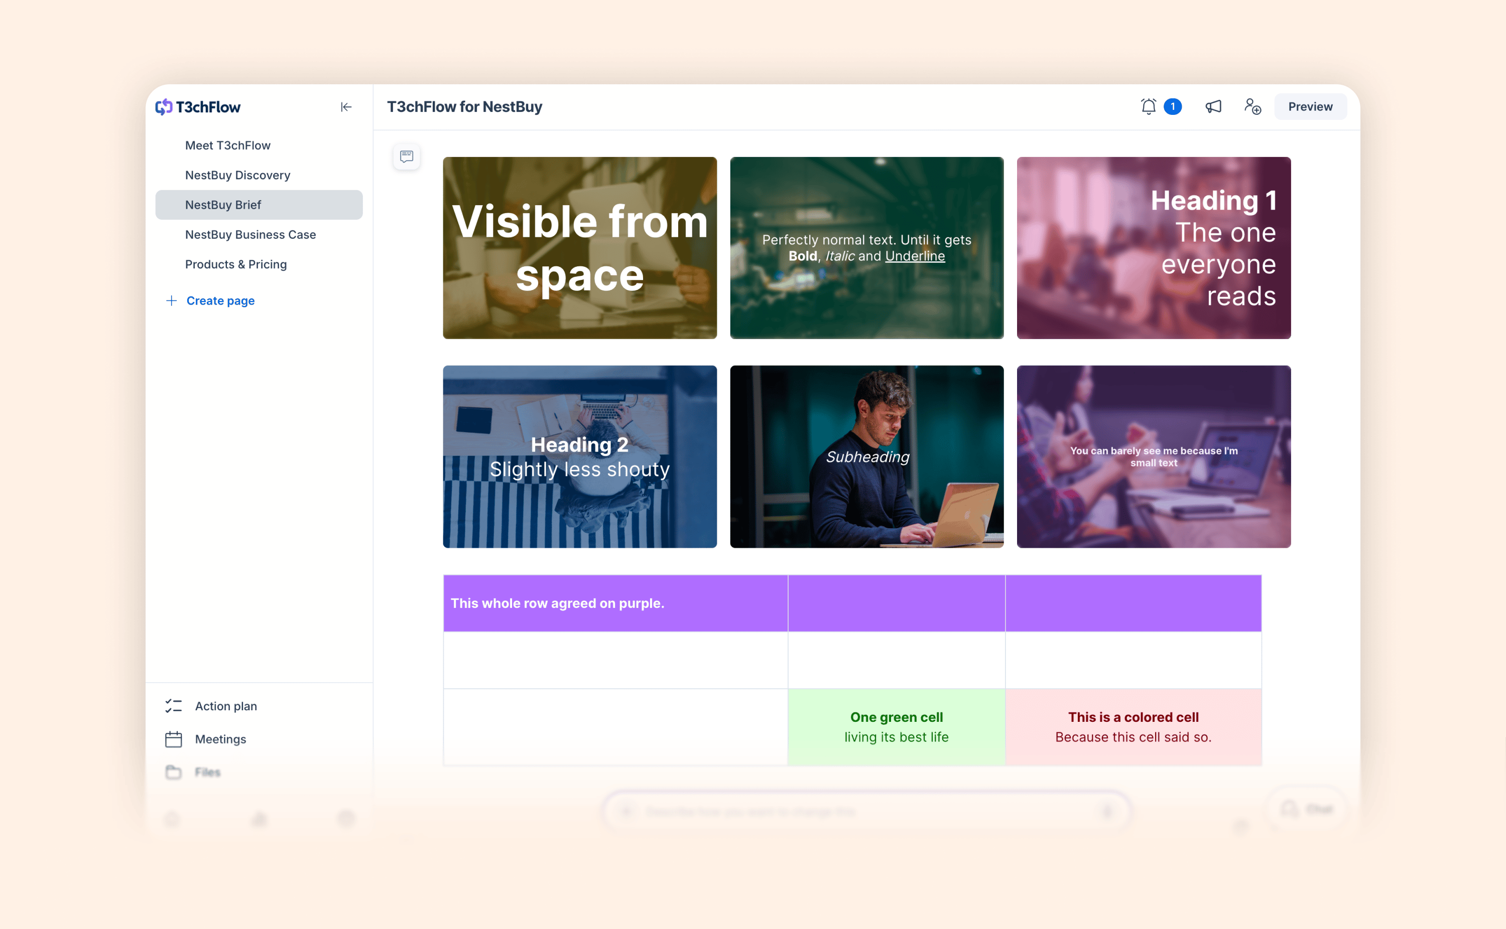Click the empty purple cell in middle column
Image resolution: width=1506 pixels, height=929 pixels.
pyautogui.click(x=896, y=603)
